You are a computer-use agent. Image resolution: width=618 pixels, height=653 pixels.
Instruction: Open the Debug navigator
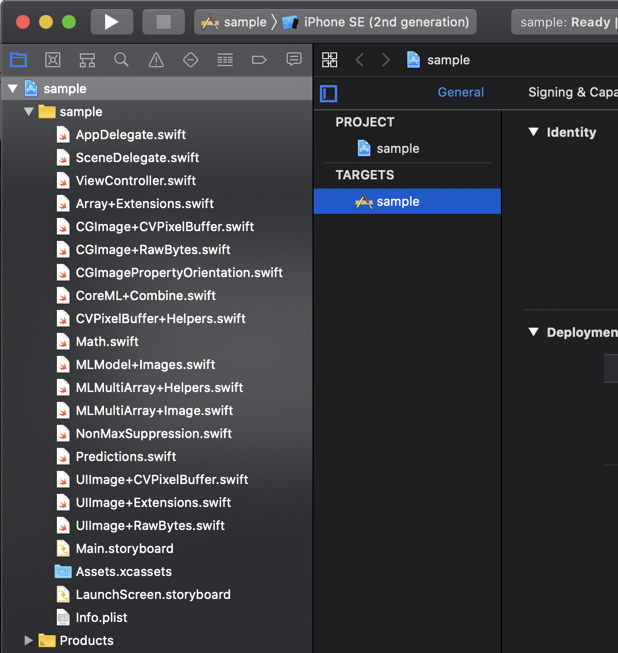[225, 60]
